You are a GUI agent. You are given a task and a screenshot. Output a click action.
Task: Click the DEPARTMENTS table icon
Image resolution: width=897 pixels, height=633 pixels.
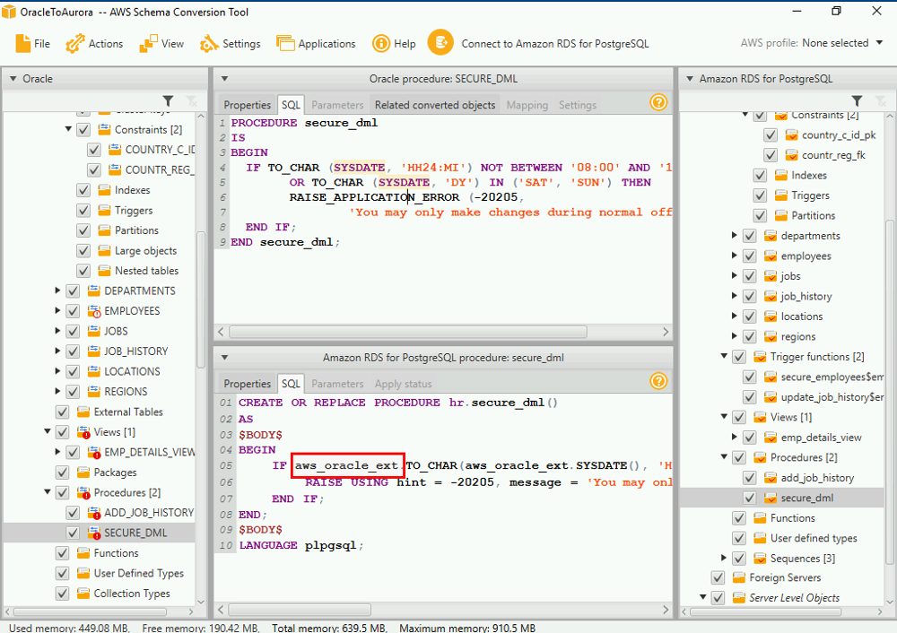tap(94, 290)
